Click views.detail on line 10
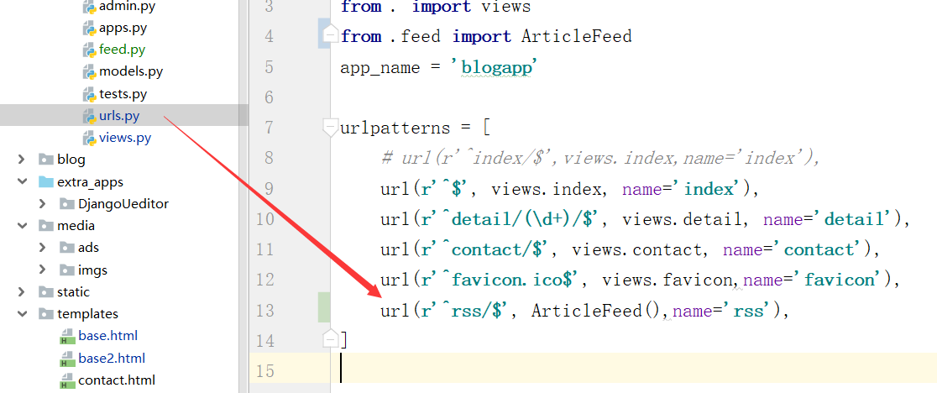 click(683, 219)
